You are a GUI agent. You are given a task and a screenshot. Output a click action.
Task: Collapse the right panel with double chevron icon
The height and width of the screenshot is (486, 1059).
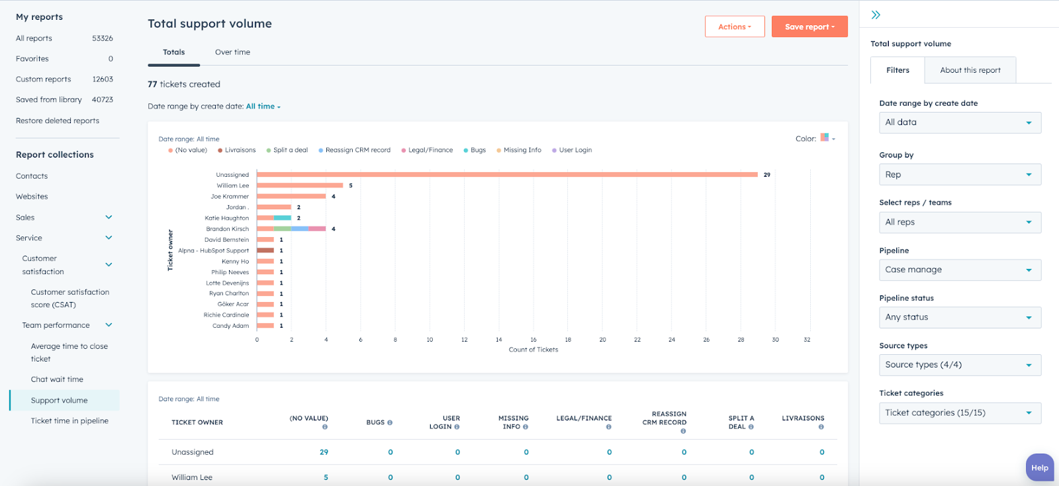point(876,15)
